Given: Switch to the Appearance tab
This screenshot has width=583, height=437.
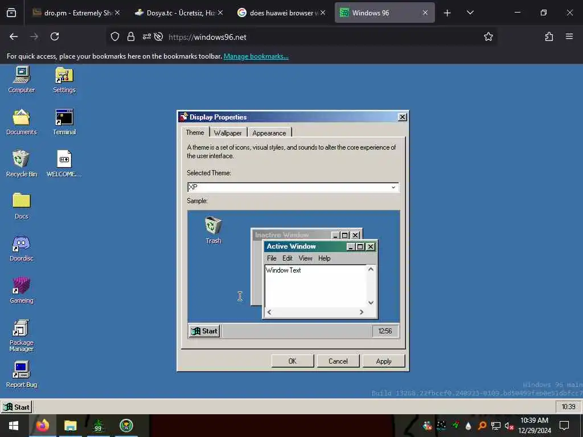Looking at the screenshot, I should 269,133.
